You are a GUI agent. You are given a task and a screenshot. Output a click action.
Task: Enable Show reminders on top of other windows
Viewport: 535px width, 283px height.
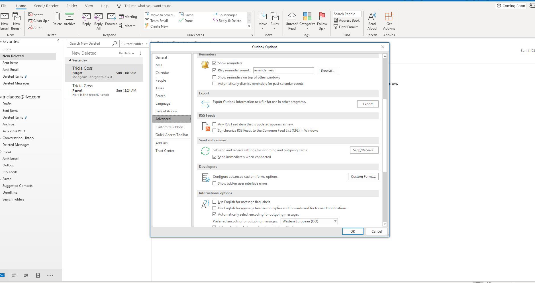(215, 77)
